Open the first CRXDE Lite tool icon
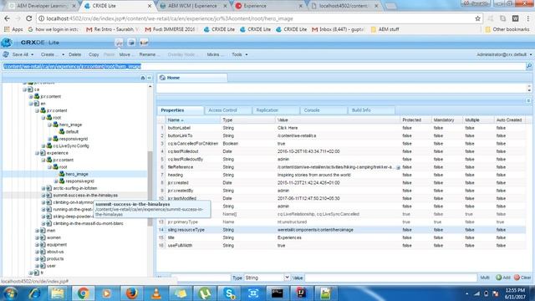This screenshot has width=535, height=301. [119, 43]
